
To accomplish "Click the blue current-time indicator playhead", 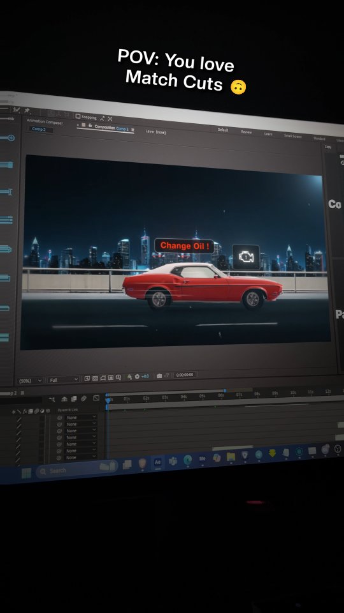I will point(108,400).
